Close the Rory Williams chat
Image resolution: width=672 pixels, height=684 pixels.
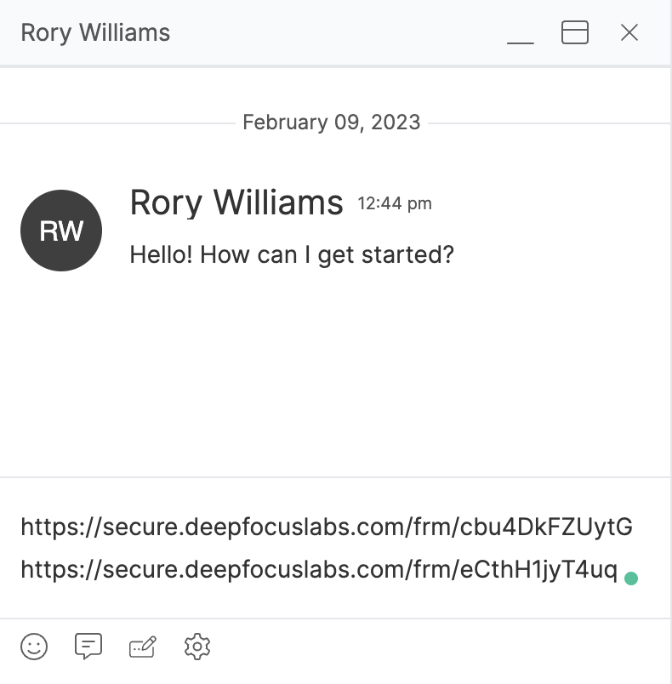pos(629,32)
